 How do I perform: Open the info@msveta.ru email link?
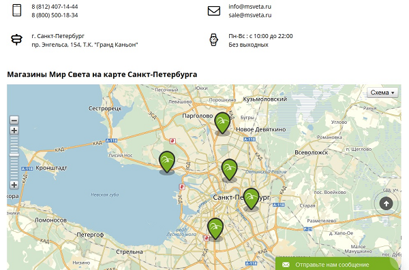click(250, 7)
